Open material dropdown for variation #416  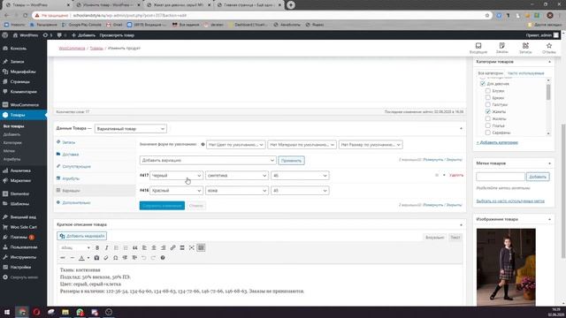pyautogui.click(x=237, y=191)
